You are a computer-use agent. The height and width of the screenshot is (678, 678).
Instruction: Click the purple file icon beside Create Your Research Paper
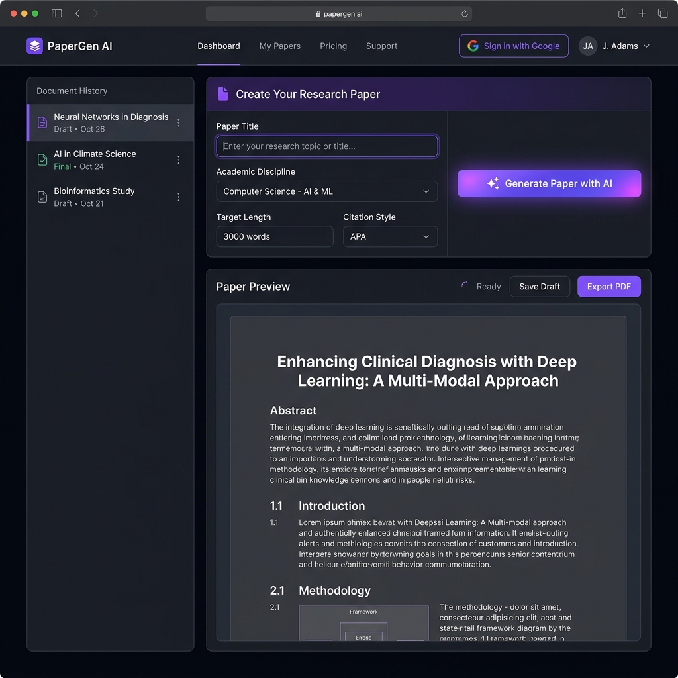pos(223,94)
